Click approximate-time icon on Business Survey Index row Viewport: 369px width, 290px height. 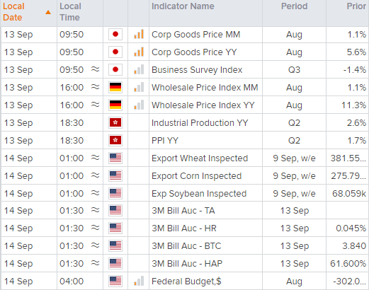[x=96, y=69]
